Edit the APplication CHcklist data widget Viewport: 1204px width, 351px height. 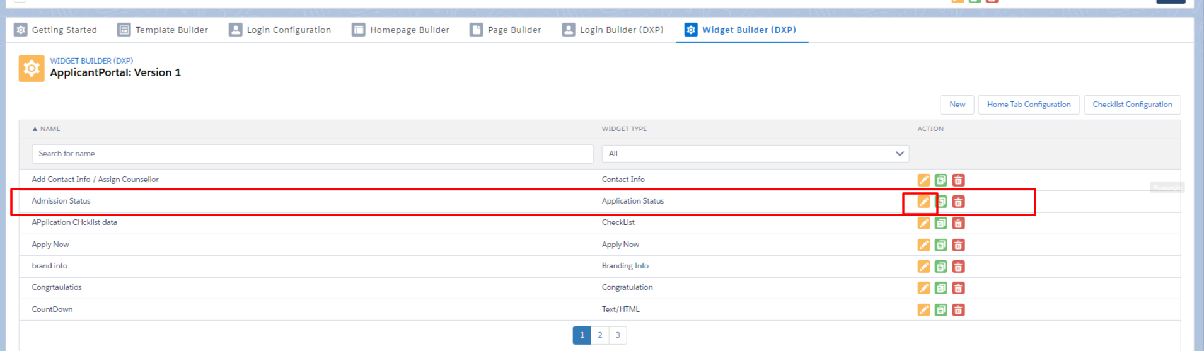point(923,223)
